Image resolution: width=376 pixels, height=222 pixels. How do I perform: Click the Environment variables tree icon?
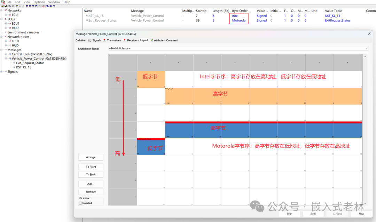click(x=6, y=32)
